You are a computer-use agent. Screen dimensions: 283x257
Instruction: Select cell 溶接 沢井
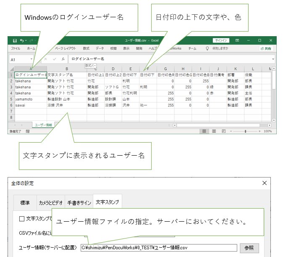tap(67, 105)
